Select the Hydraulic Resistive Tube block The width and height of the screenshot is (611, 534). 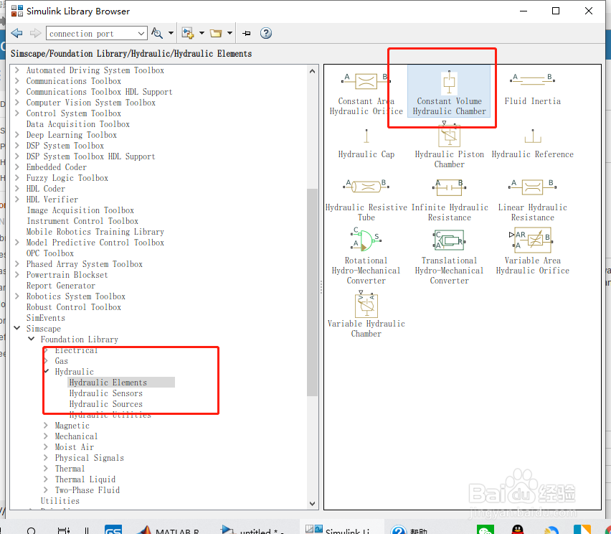pyautogui.click(x=366, y=200)
